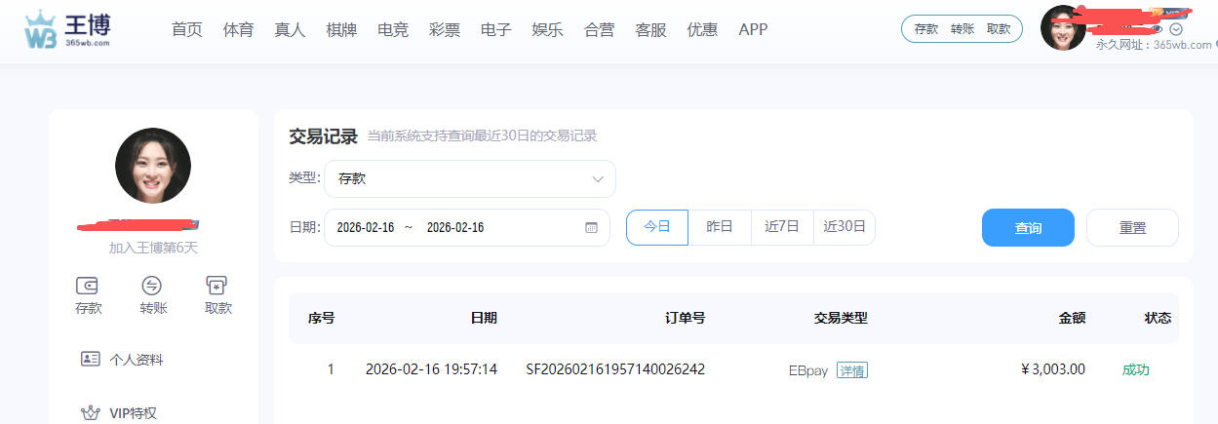Viewport: 1218px width, 424px height.
Task: Click the sidebar 取款 withdrawal icon
Action: [217, 286]
